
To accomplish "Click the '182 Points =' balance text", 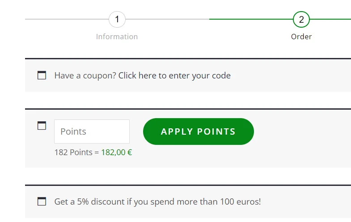I will [x=76, y=152].
